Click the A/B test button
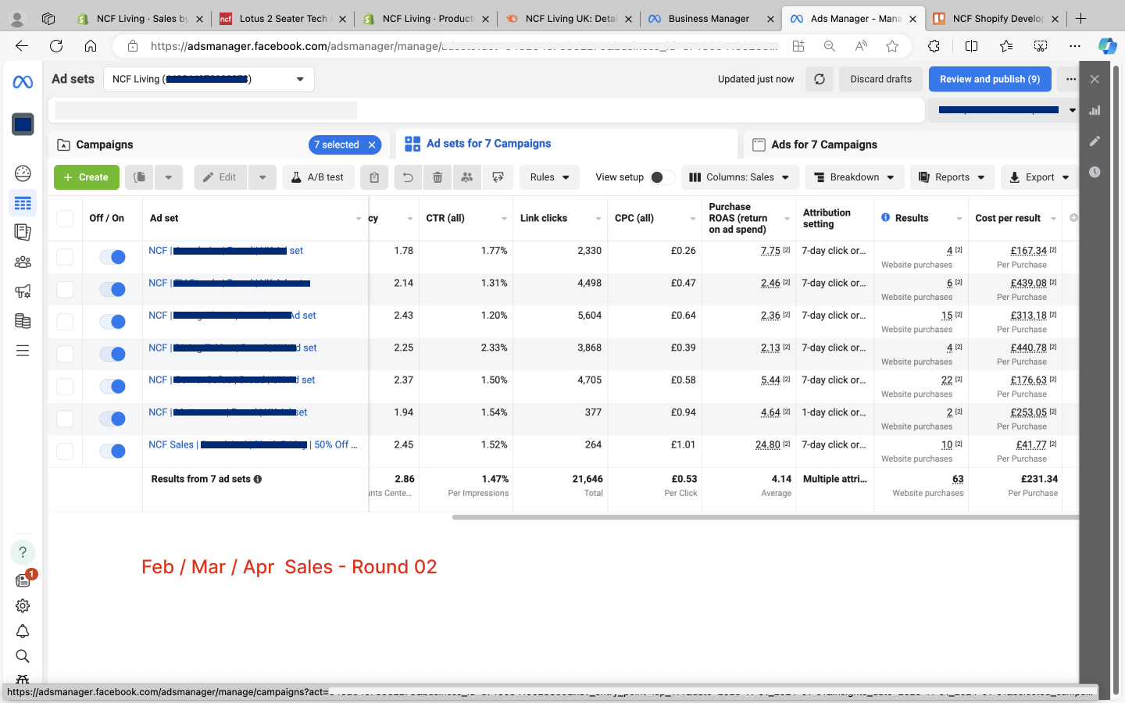This screenshot has height=703, width=1125. point(318,177)
